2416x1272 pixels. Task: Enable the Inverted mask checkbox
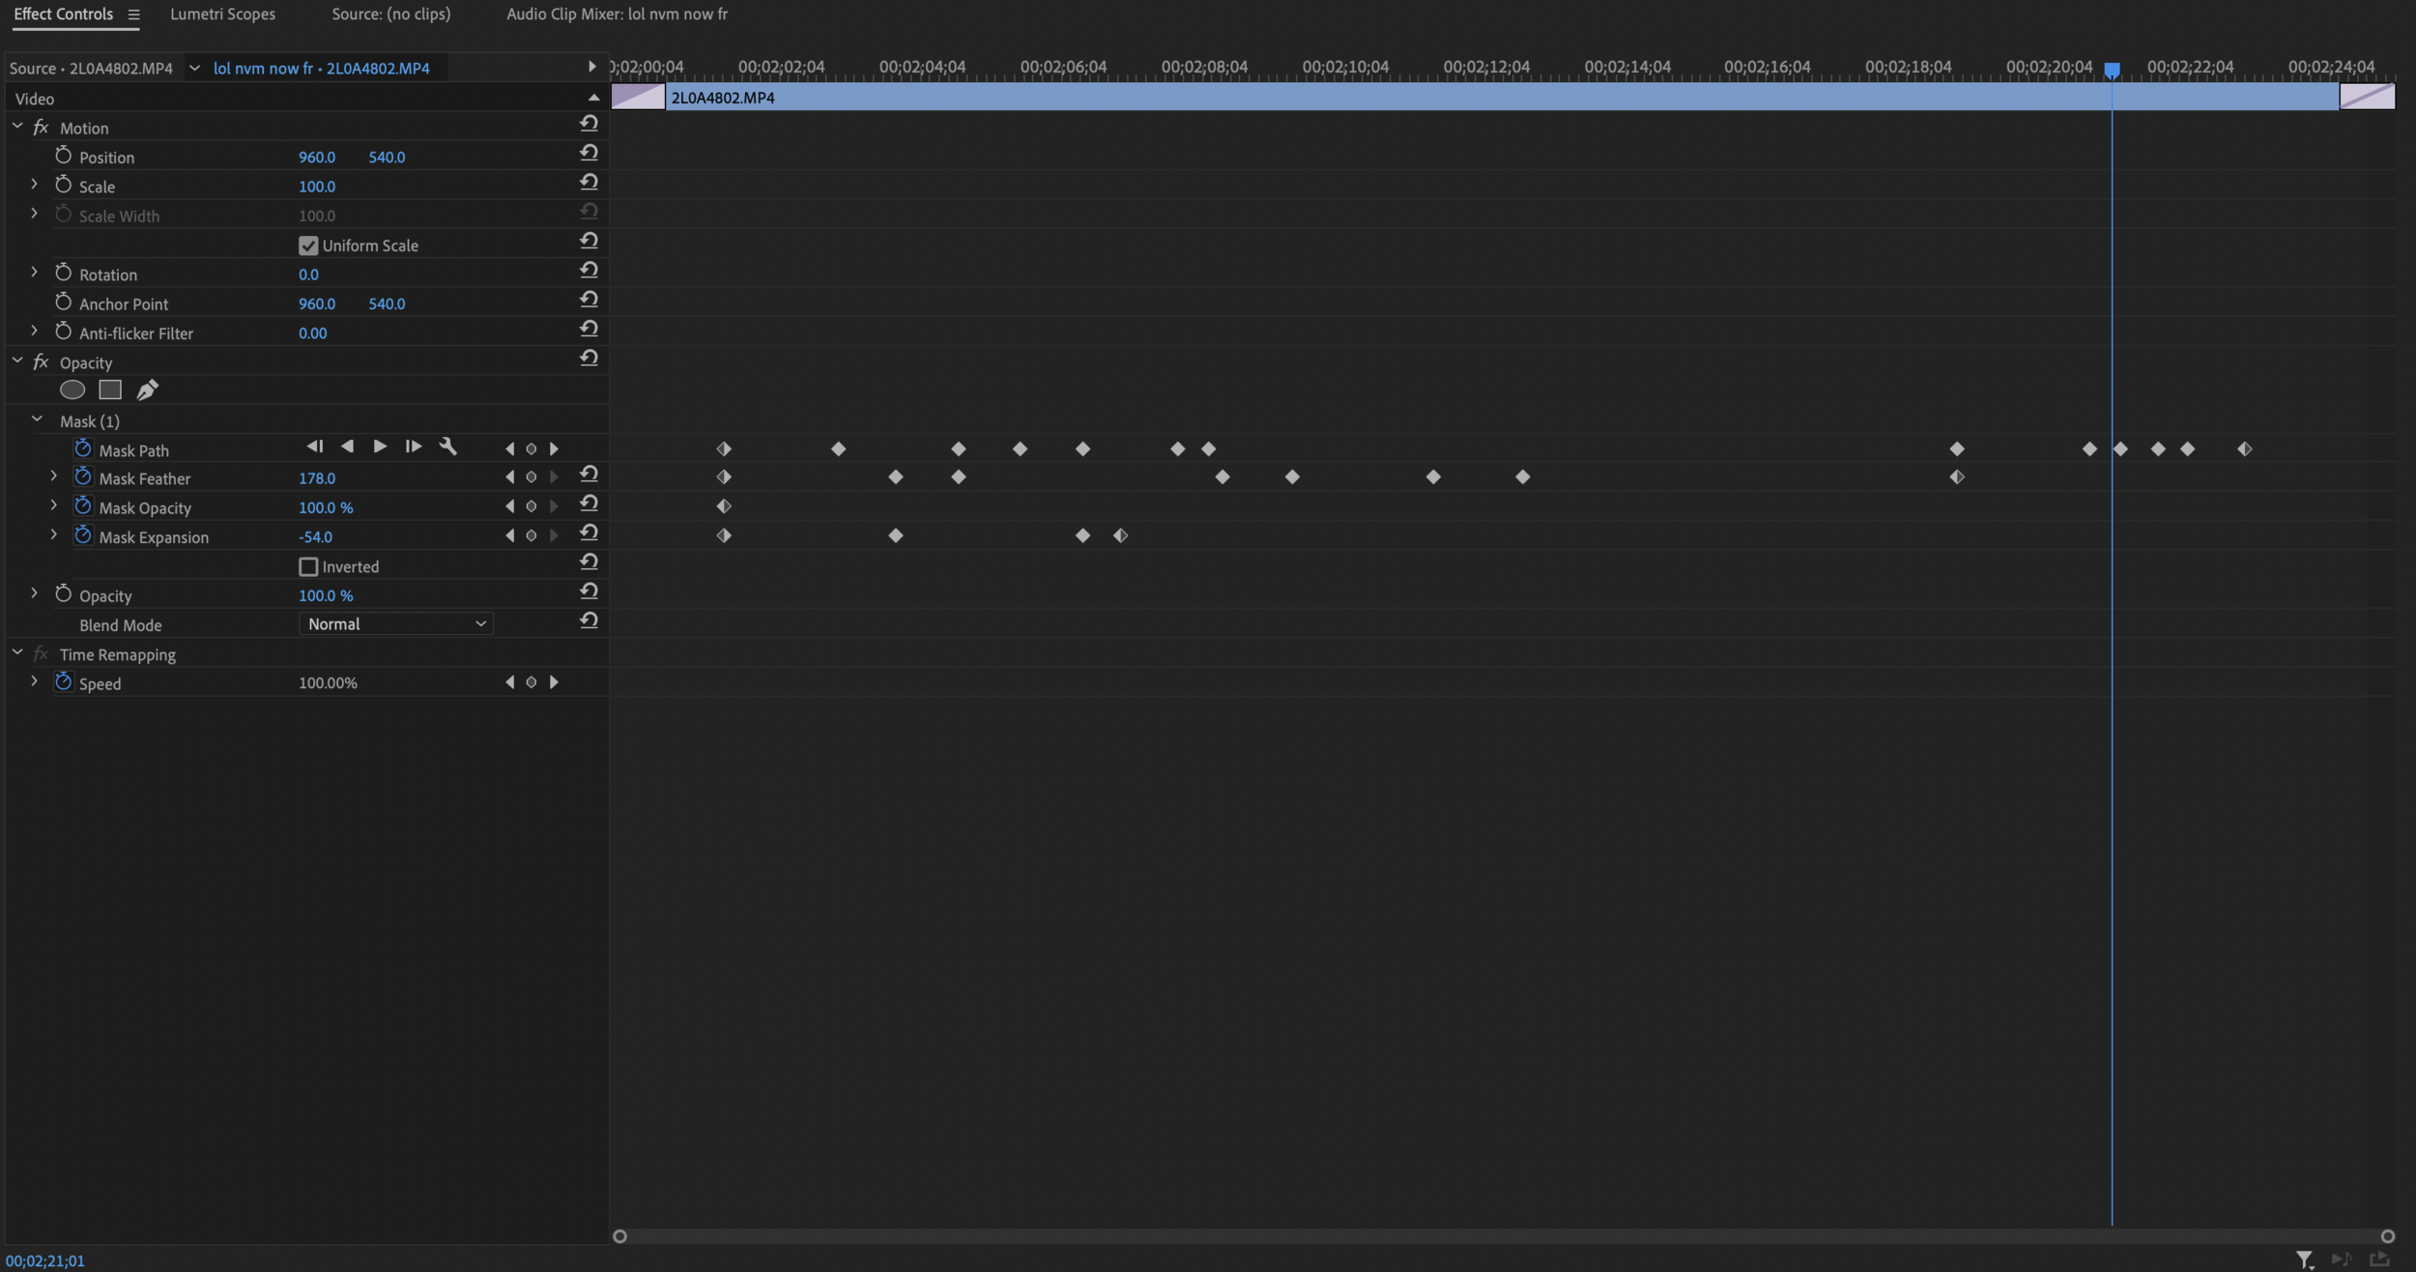[x=307, y=565]
